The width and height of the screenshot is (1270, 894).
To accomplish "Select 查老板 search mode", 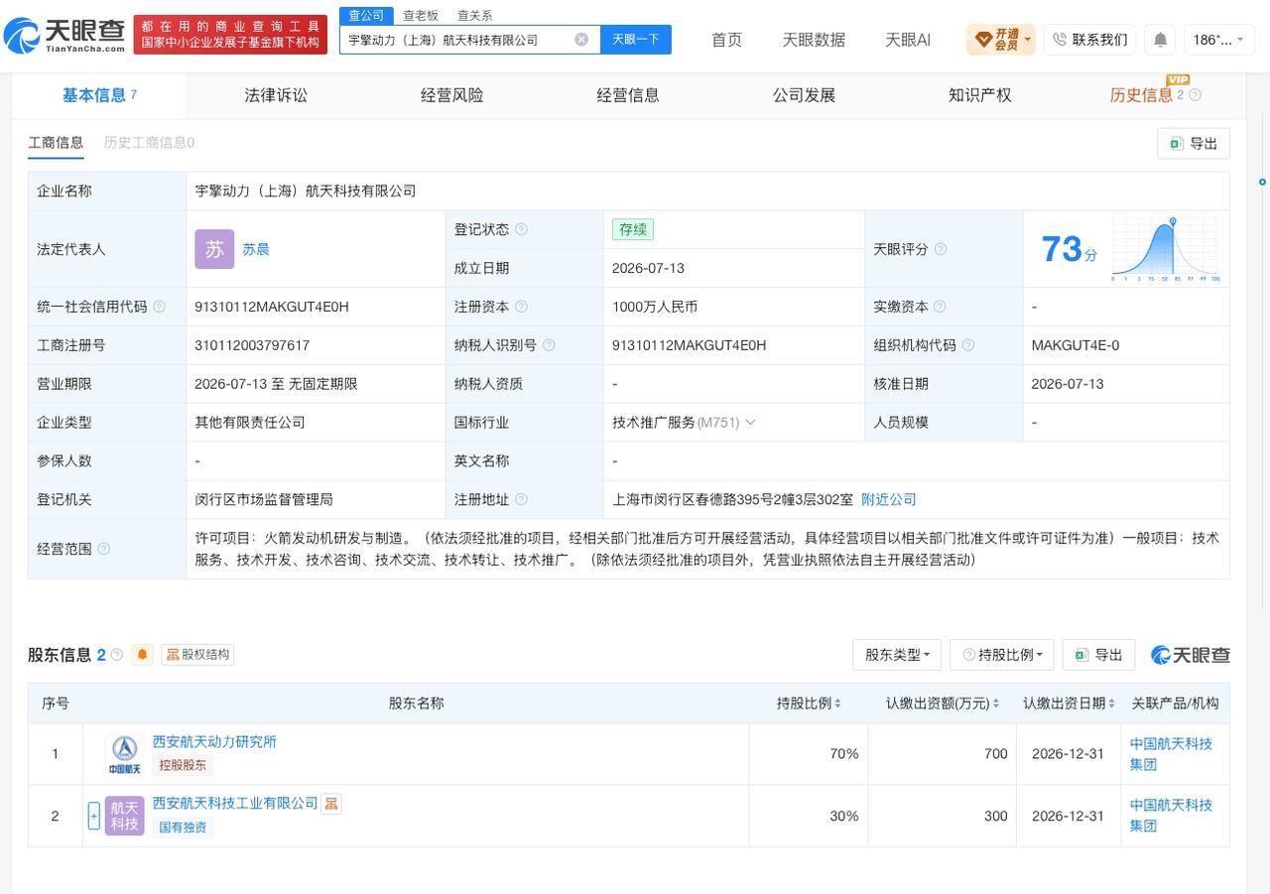I will point(421,16).
